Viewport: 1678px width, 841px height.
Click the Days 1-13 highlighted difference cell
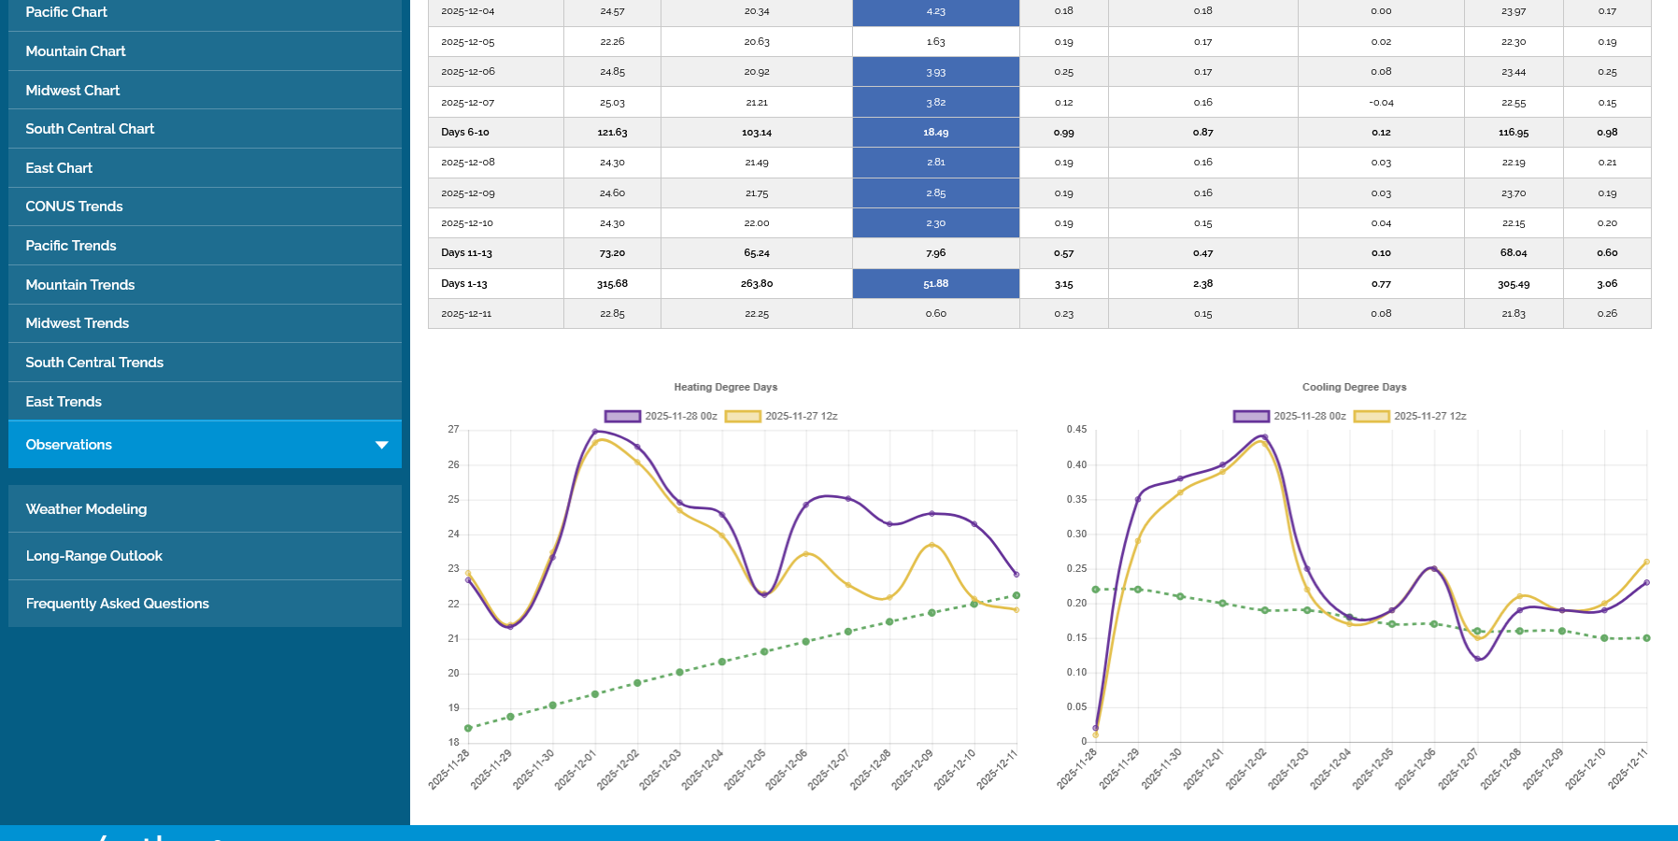point(935,284)
